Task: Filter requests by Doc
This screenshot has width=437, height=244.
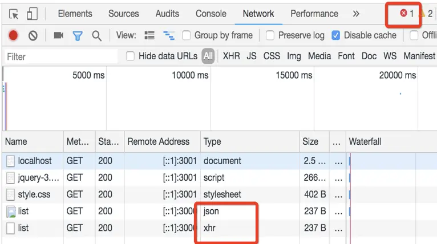Action: tap(369, 56)
